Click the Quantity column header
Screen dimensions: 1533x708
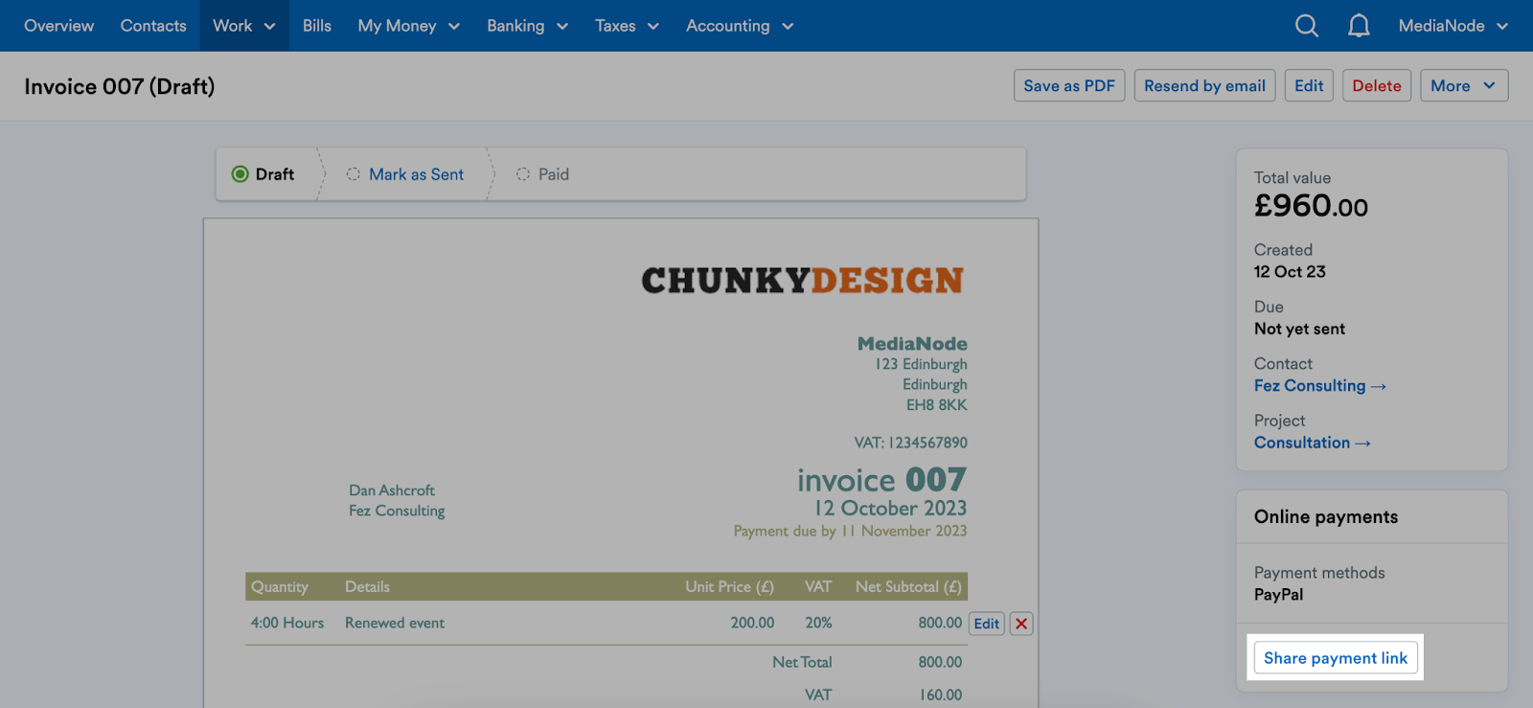click(280, 586)
